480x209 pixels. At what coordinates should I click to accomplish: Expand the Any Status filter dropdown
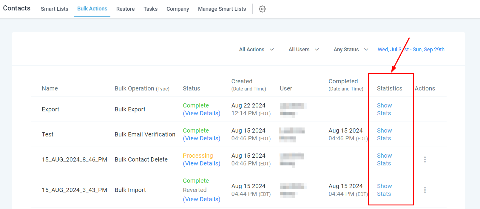click(351, 50)
